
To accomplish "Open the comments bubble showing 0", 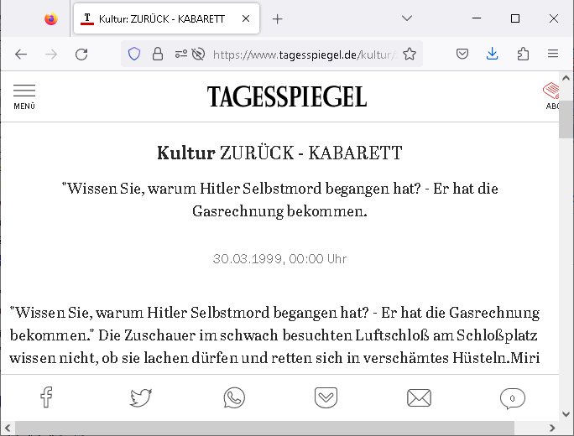I will [513, 398].
